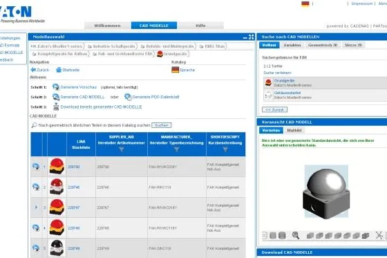
Task: Click the black button thumbnail in row 5
Action: (57, 248)
